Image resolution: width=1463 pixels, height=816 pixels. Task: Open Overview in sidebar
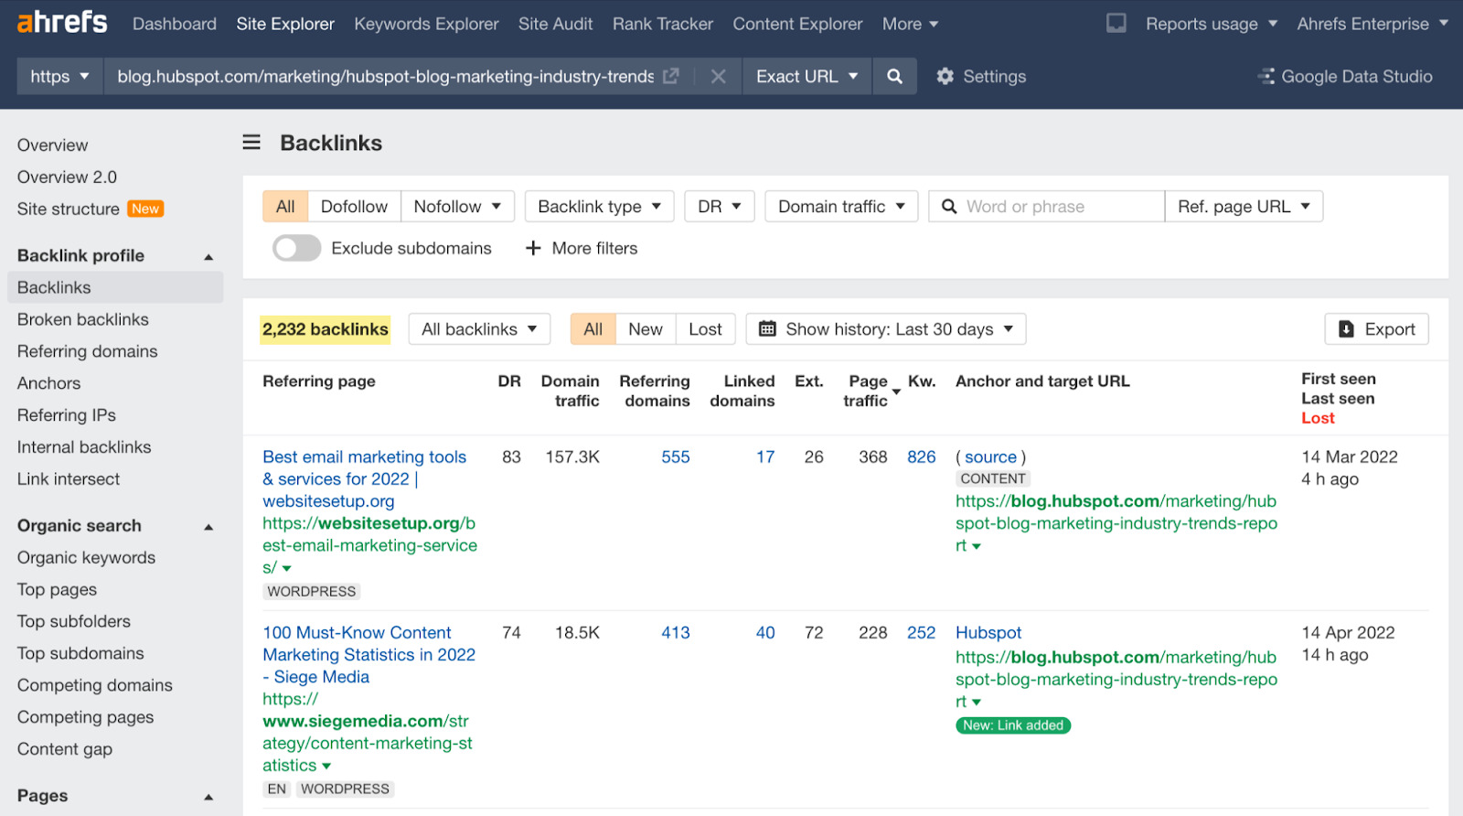coord(52,145)
